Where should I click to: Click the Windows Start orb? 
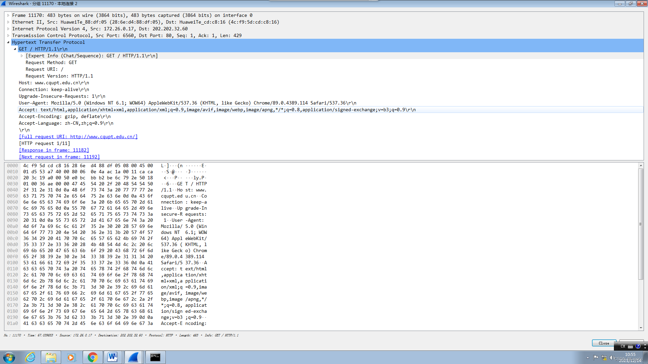pyautogui.click(x=9, y=357)
